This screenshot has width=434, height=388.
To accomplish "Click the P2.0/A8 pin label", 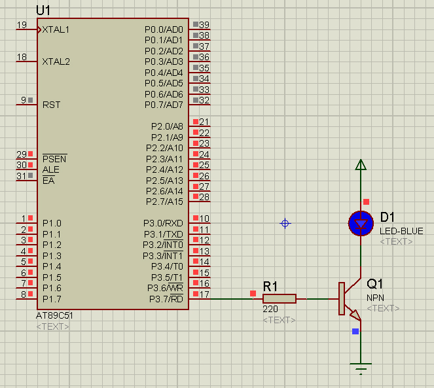I will click(x=167, y=126).
